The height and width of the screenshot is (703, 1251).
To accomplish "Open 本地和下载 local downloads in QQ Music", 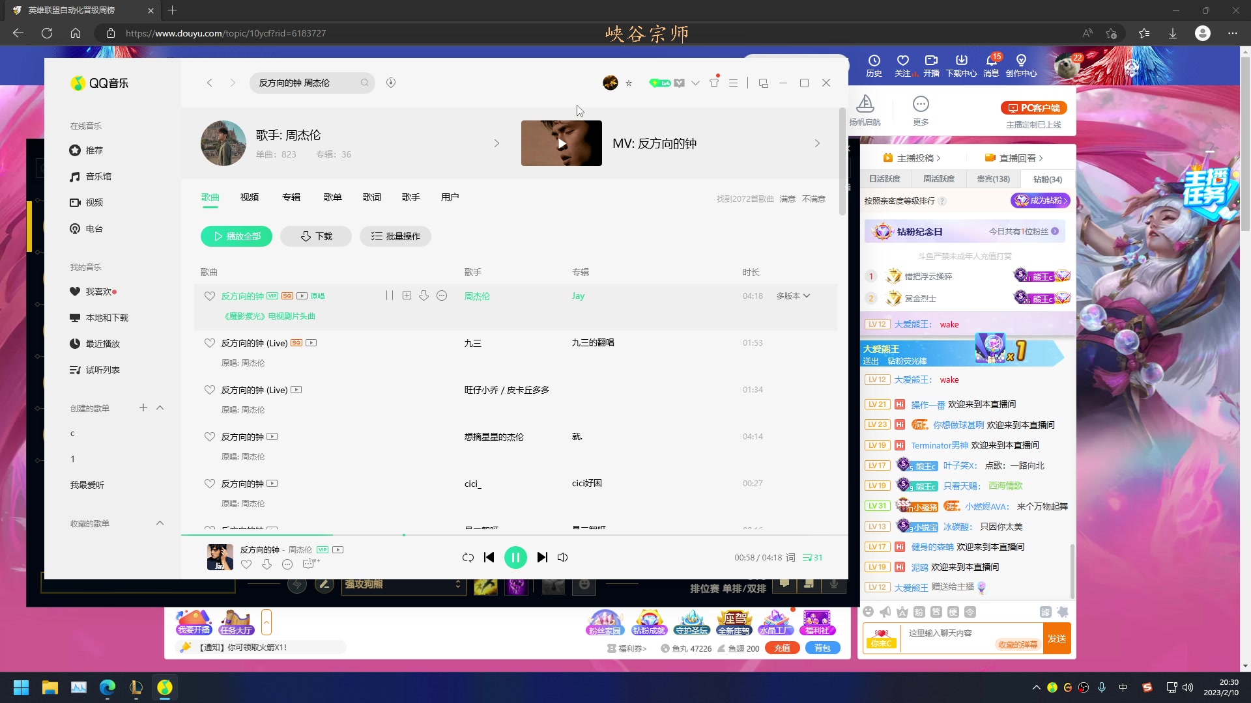I will (x=106, y=318).
